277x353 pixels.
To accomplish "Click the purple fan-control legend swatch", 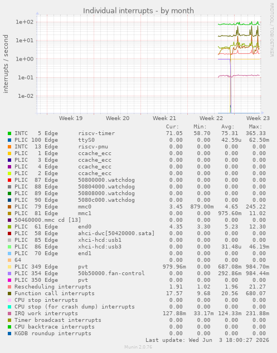I will click(9, 274).
